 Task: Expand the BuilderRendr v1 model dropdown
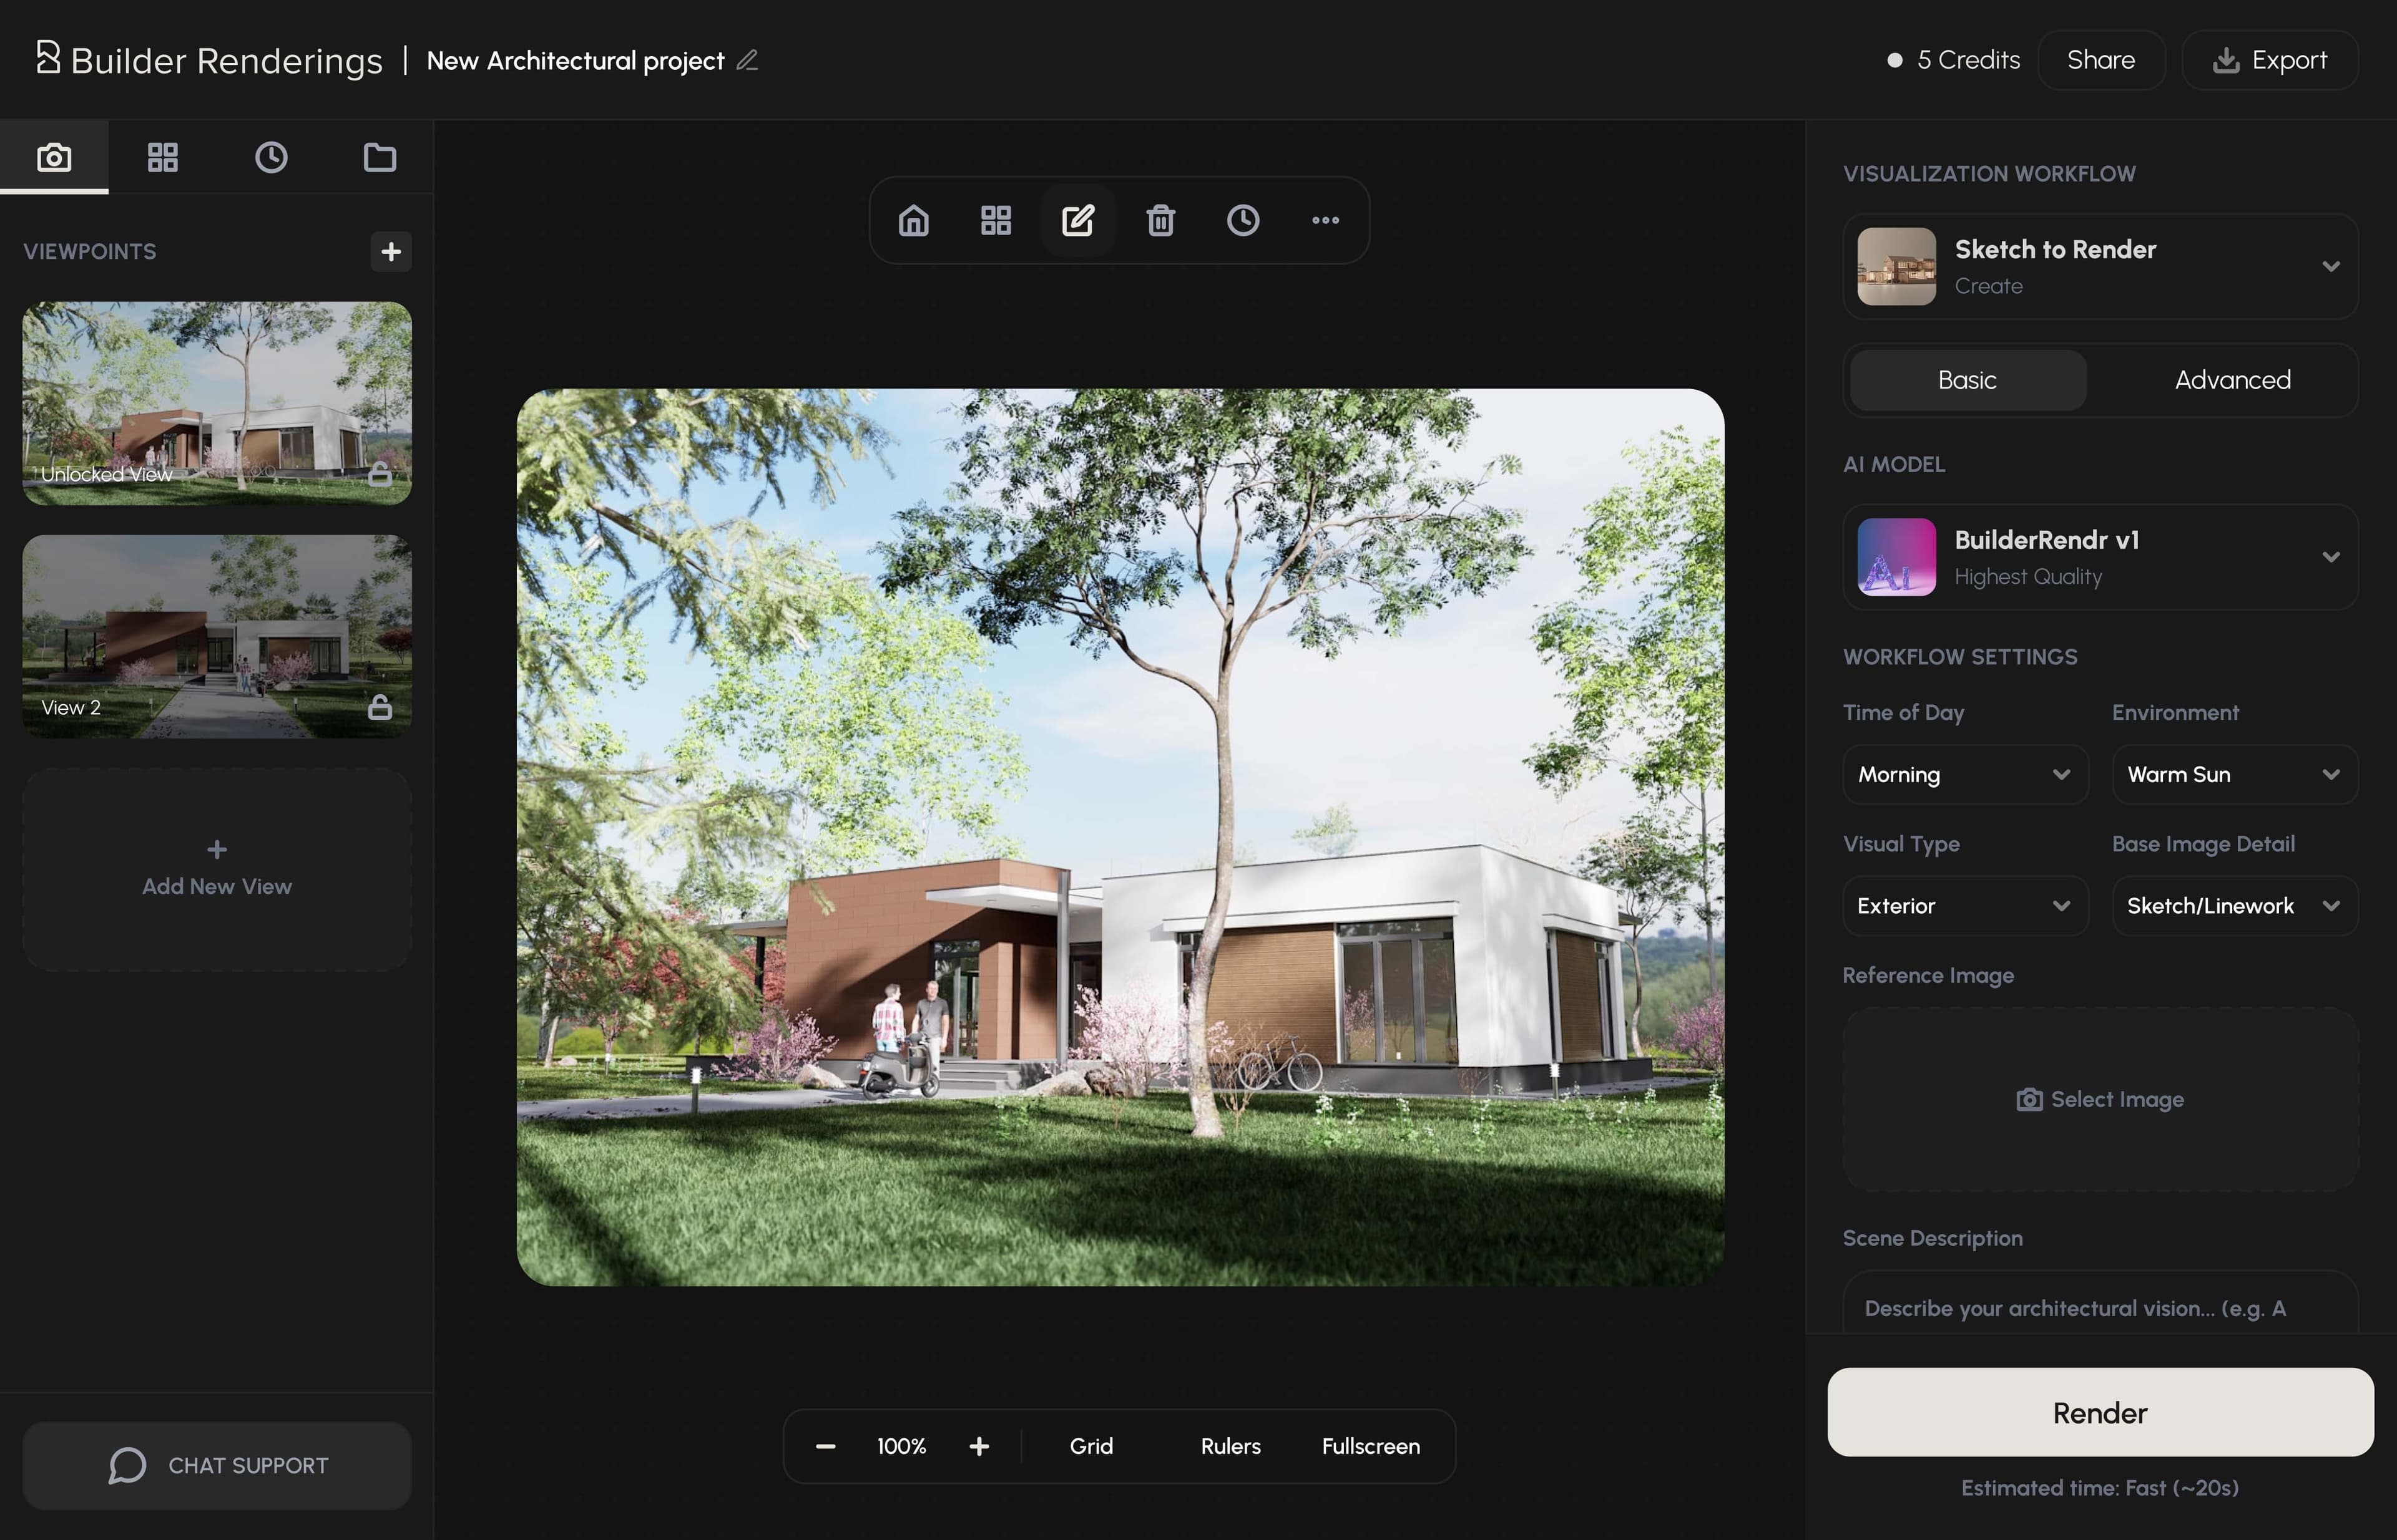click(2100, 557)
